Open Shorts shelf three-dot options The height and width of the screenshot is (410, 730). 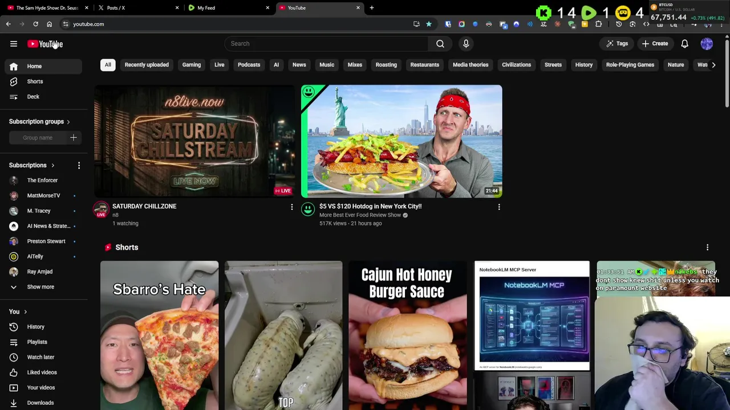click(707, 248)
